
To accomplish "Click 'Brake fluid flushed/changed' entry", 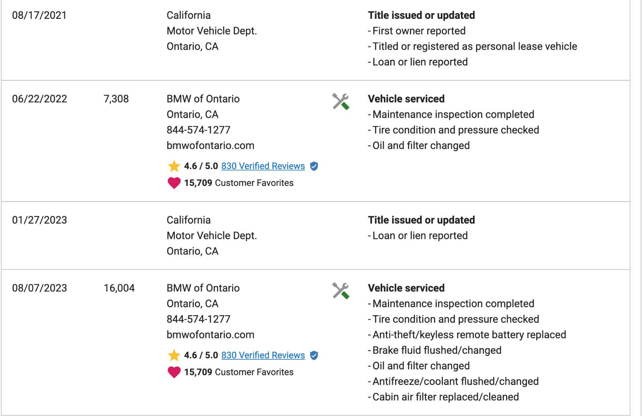I will click(435, 350).
